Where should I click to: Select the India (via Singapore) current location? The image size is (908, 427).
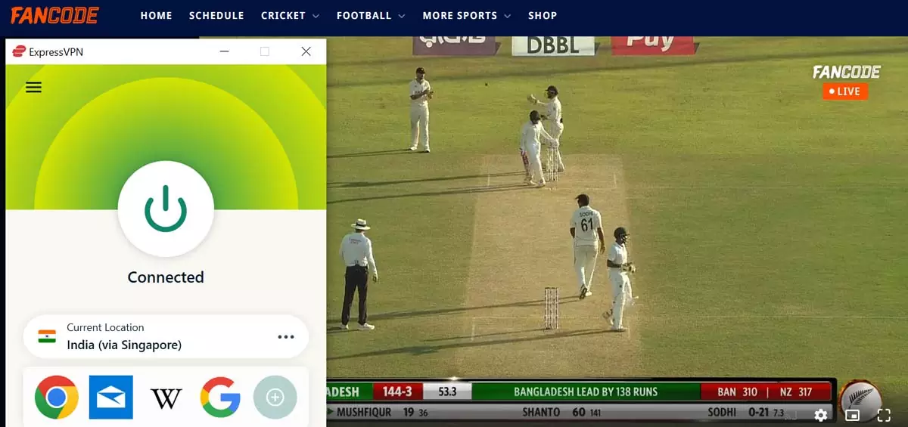(x=166, y=337)
